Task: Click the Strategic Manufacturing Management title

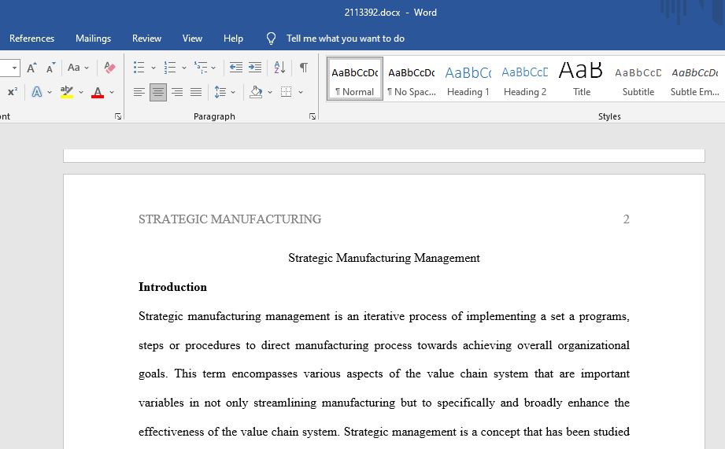Action: 384,258
